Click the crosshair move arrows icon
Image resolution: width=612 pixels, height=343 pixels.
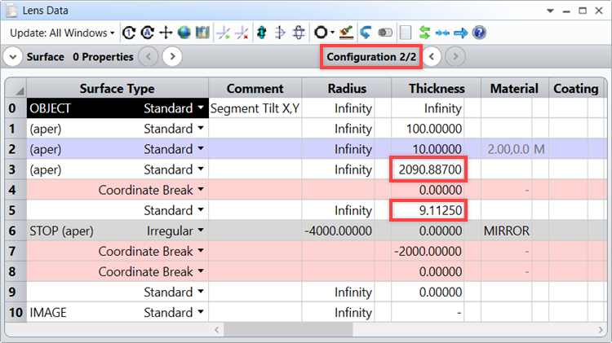pyautogui.click(x=166, y=33)
